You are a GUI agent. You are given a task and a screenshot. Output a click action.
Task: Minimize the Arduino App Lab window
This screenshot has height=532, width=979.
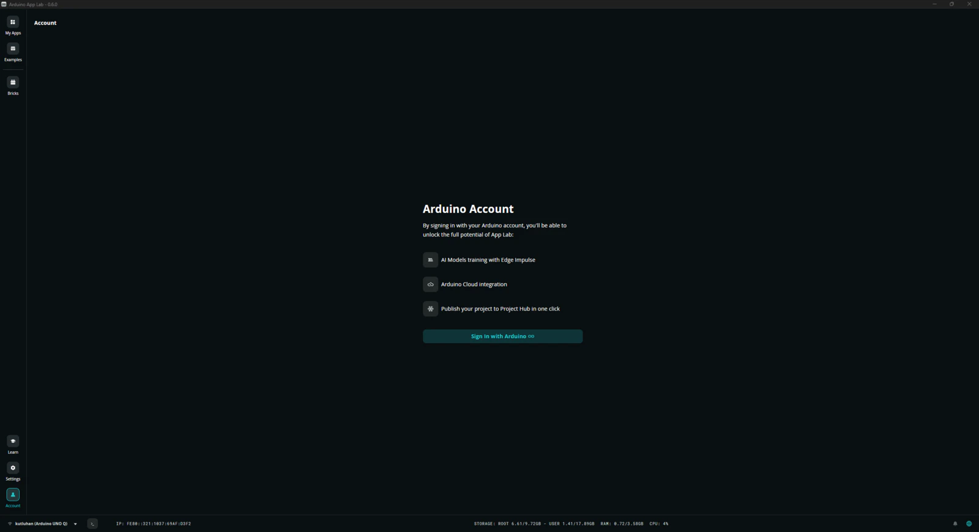(x=934, y=4)
